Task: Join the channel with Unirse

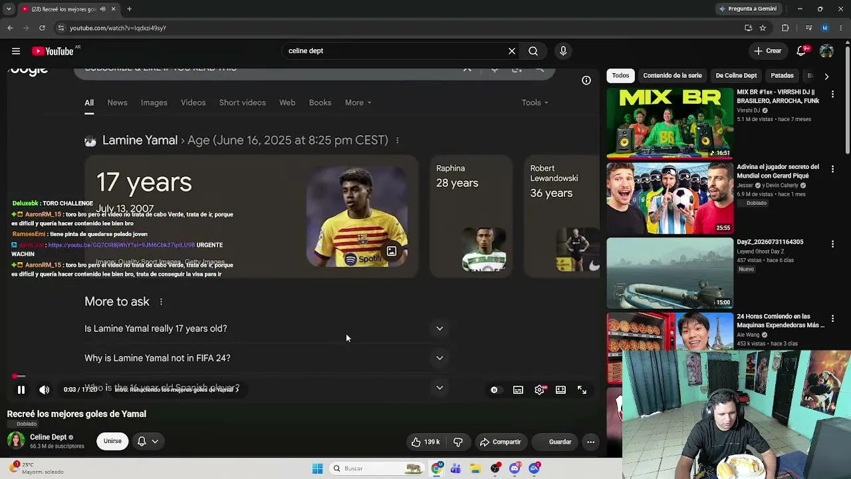Action: (112, 441)
